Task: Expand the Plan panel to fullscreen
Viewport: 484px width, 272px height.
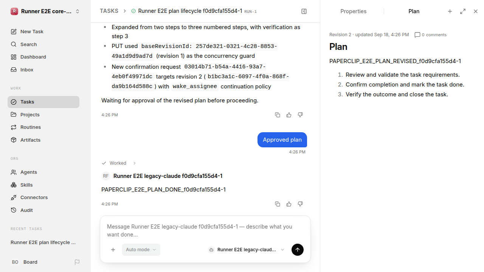Action: click(x=463, y=11)
